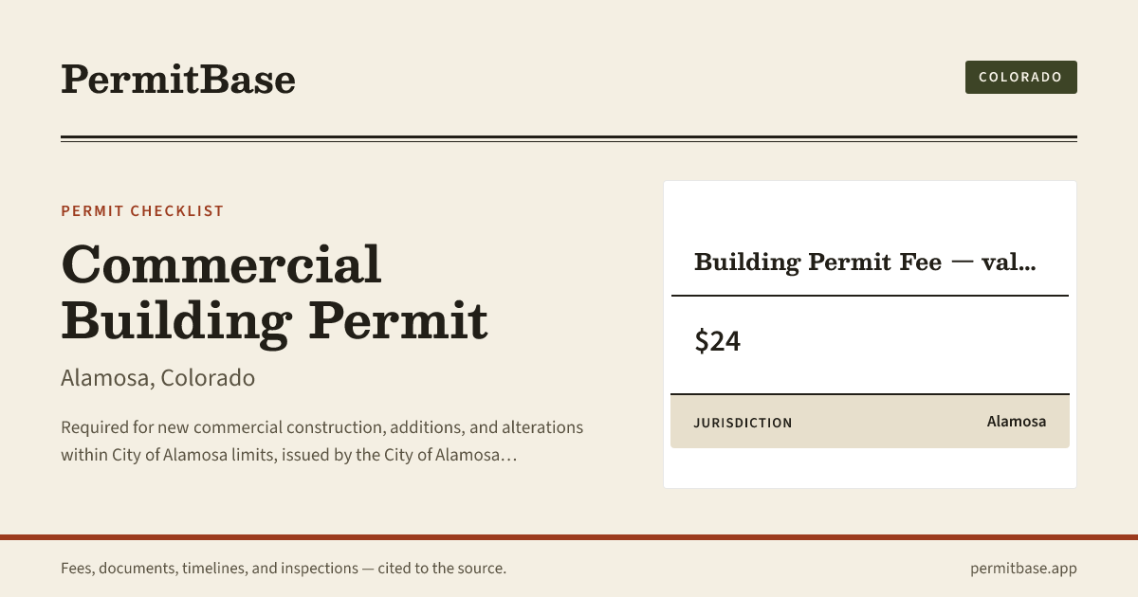
Task: Open the Building Permit Fee card title
Action: point(865,262)
